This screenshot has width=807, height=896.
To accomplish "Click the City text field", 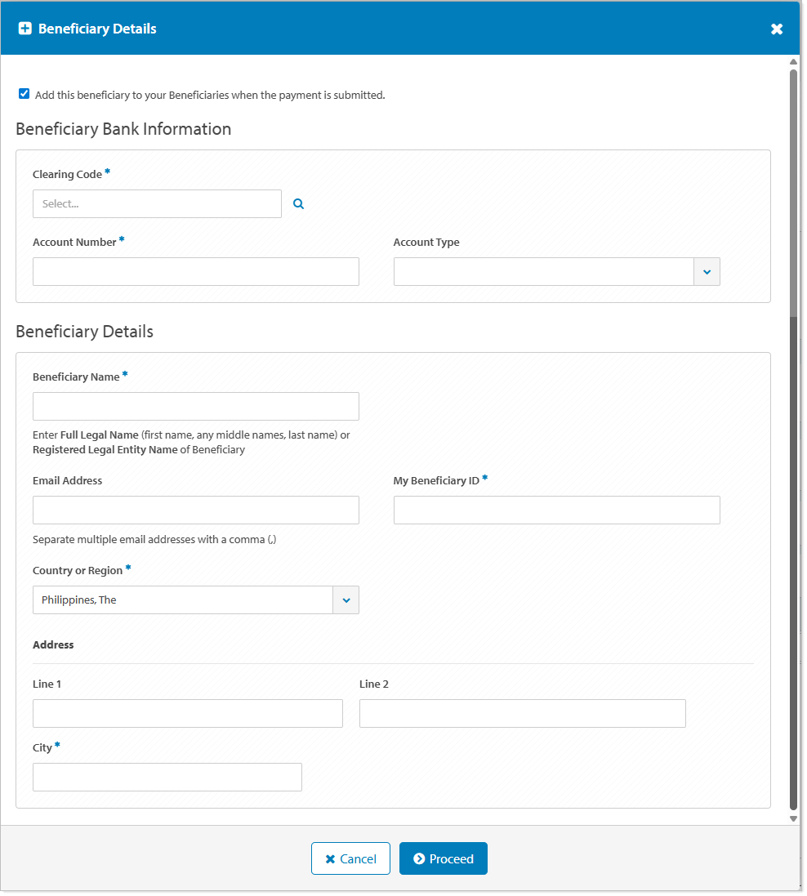I will point(167,777).
